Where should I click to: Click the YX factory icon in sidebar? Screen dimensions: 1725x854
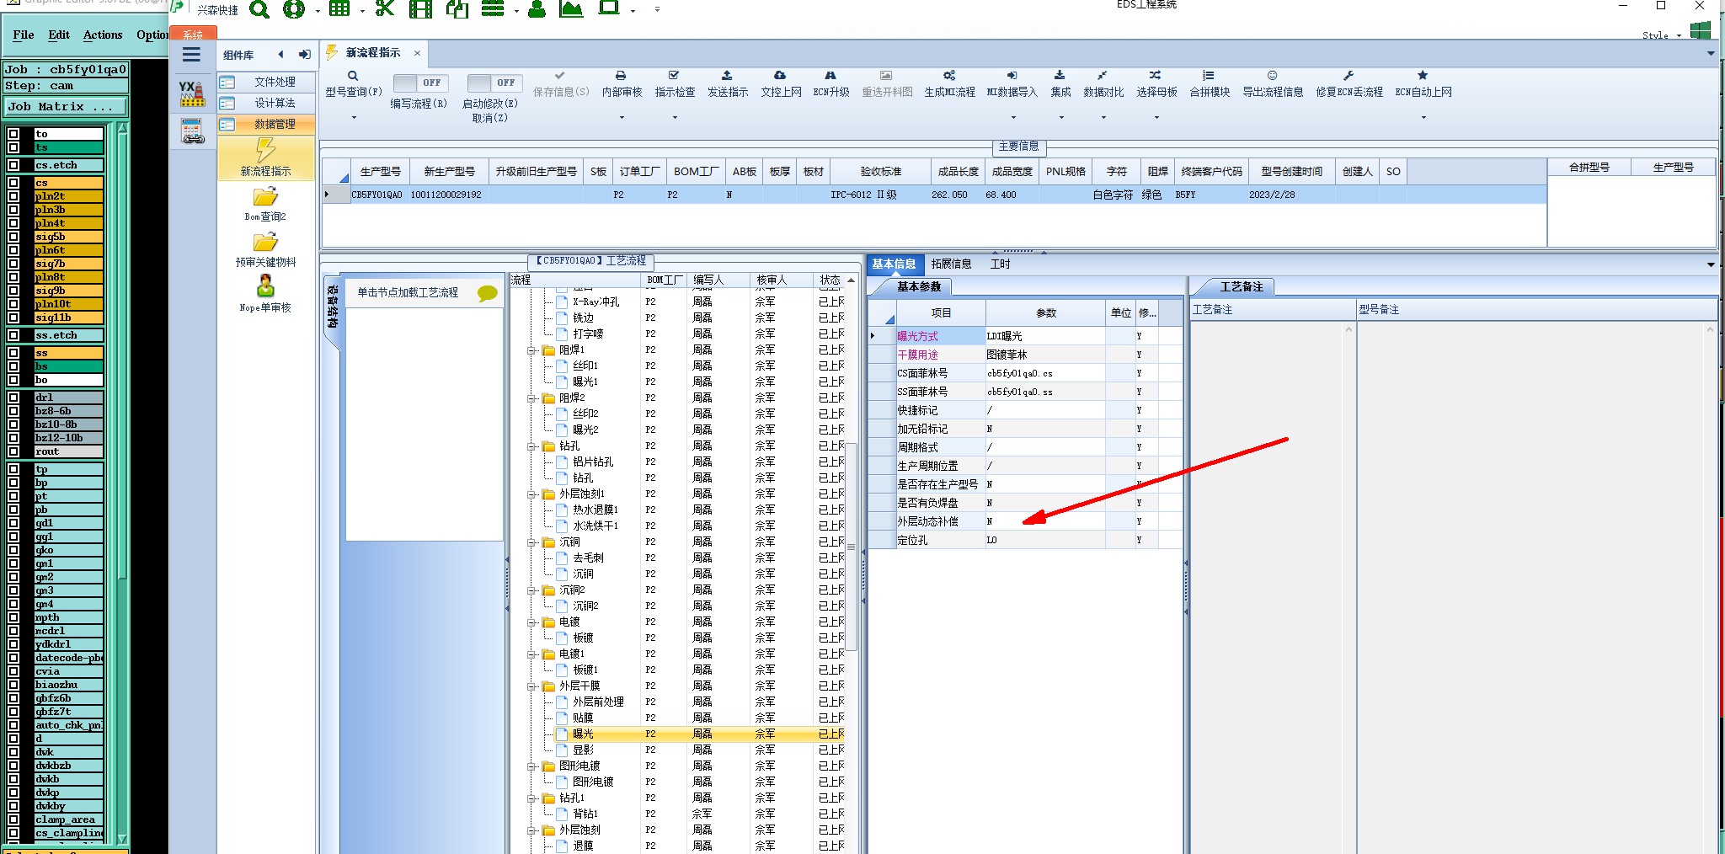point(192,93)
